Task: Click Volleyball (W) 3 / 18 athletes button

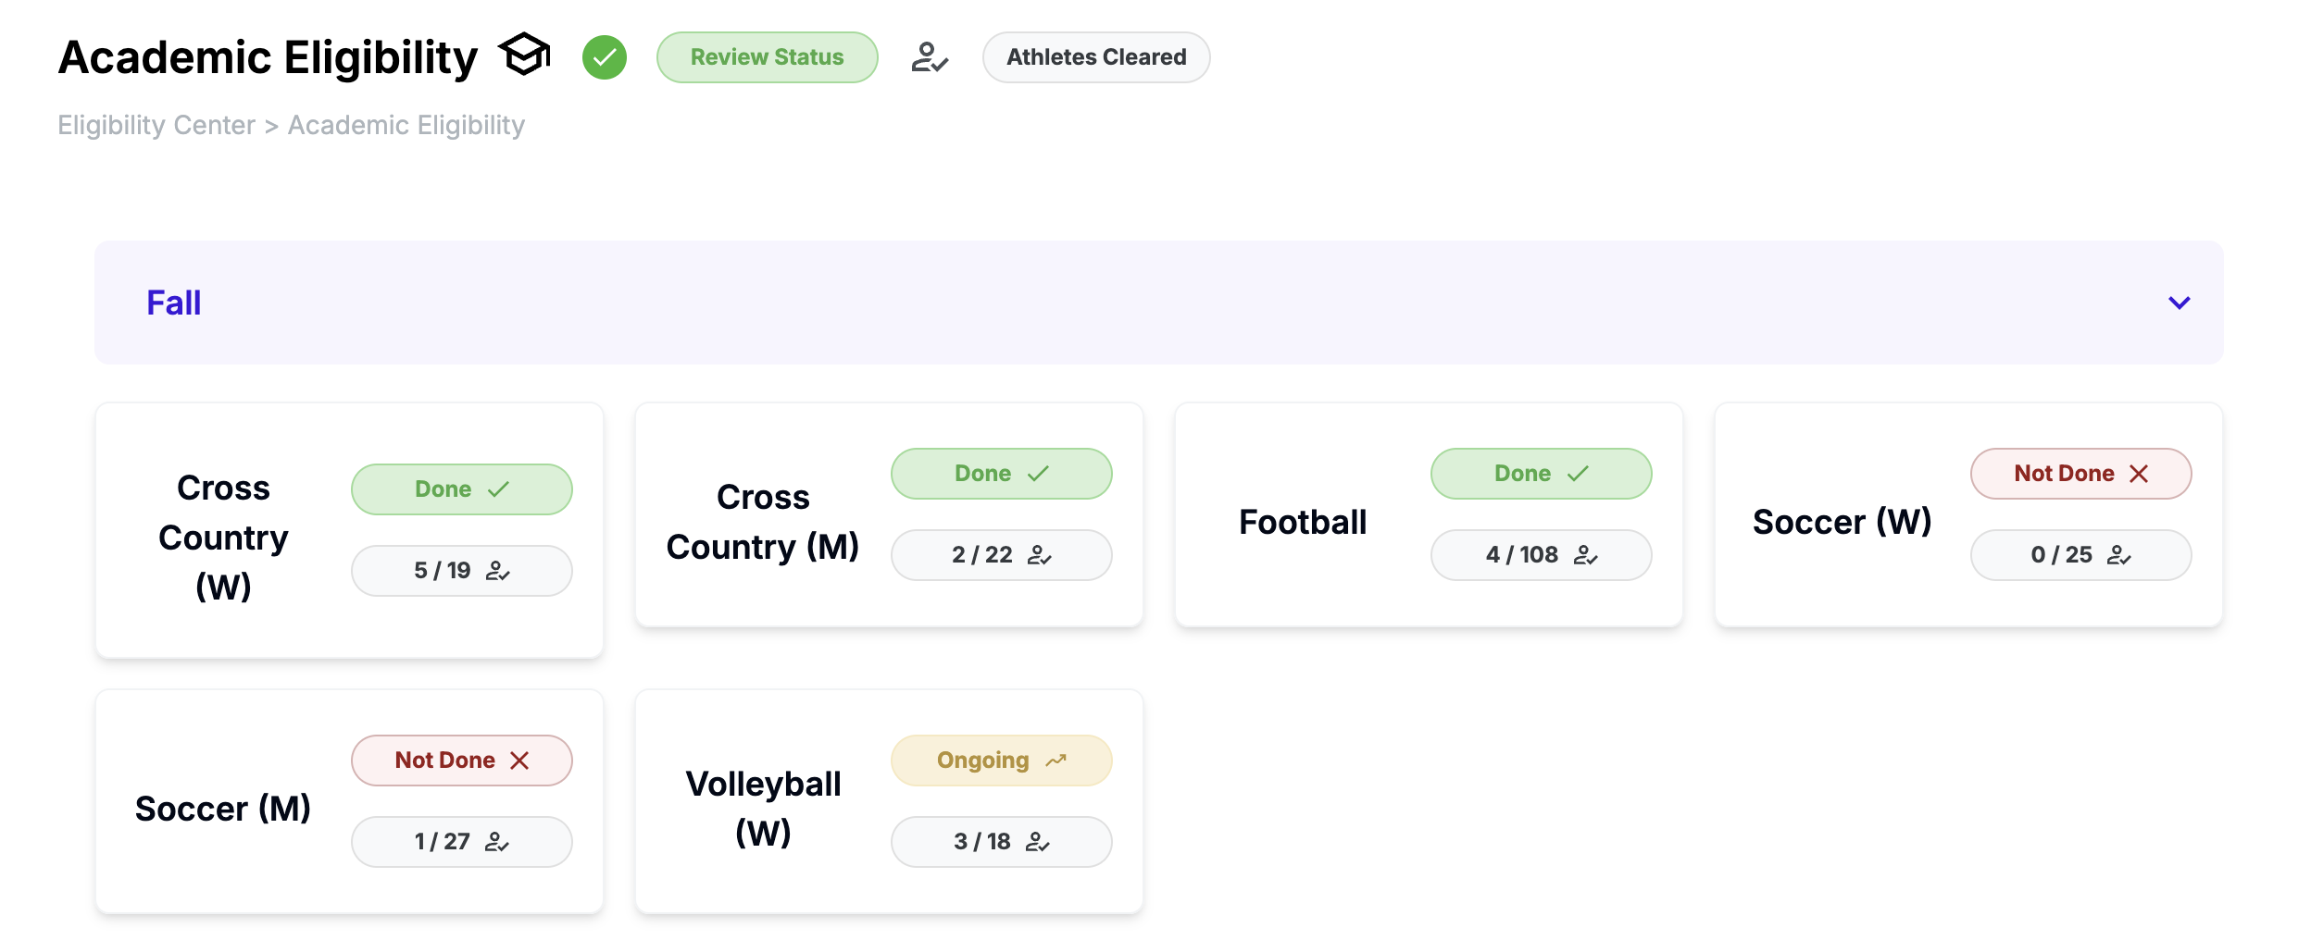Action: (x=1001, y=842)
